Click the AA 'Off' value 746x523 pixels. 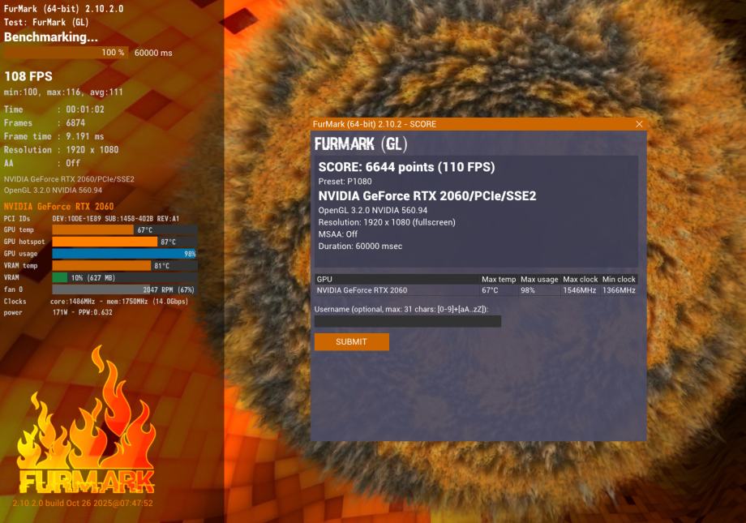[x=73, y=163]
